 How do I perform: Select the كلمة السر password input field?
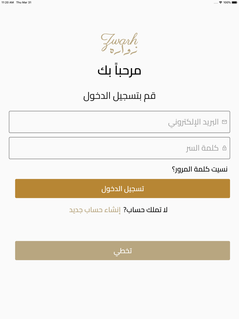pyautogui.click(x=119, y=148)
